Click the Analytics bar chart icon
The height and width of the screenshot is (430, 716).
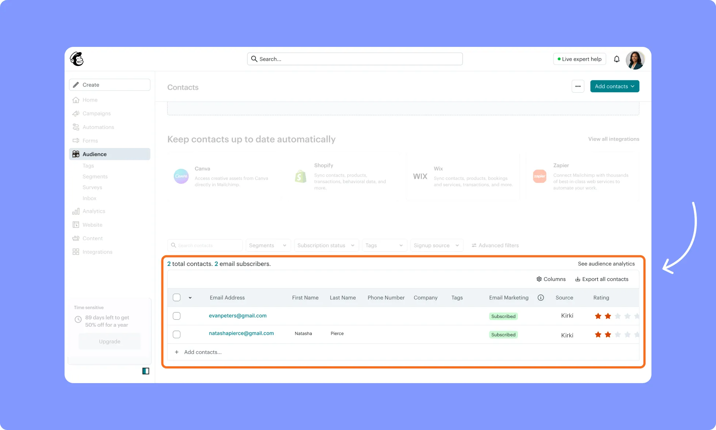pyautogui.click(x=76, y=211)
